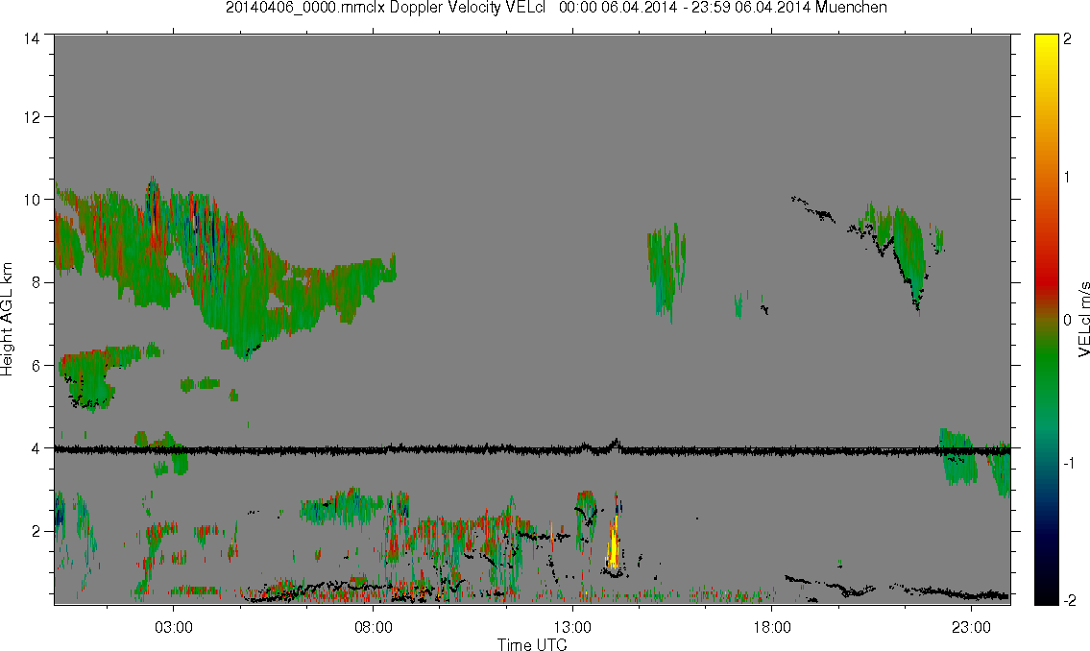Click the '6' height tick label
Viewport: 1090px width, 651px height.
pos(36,366)
